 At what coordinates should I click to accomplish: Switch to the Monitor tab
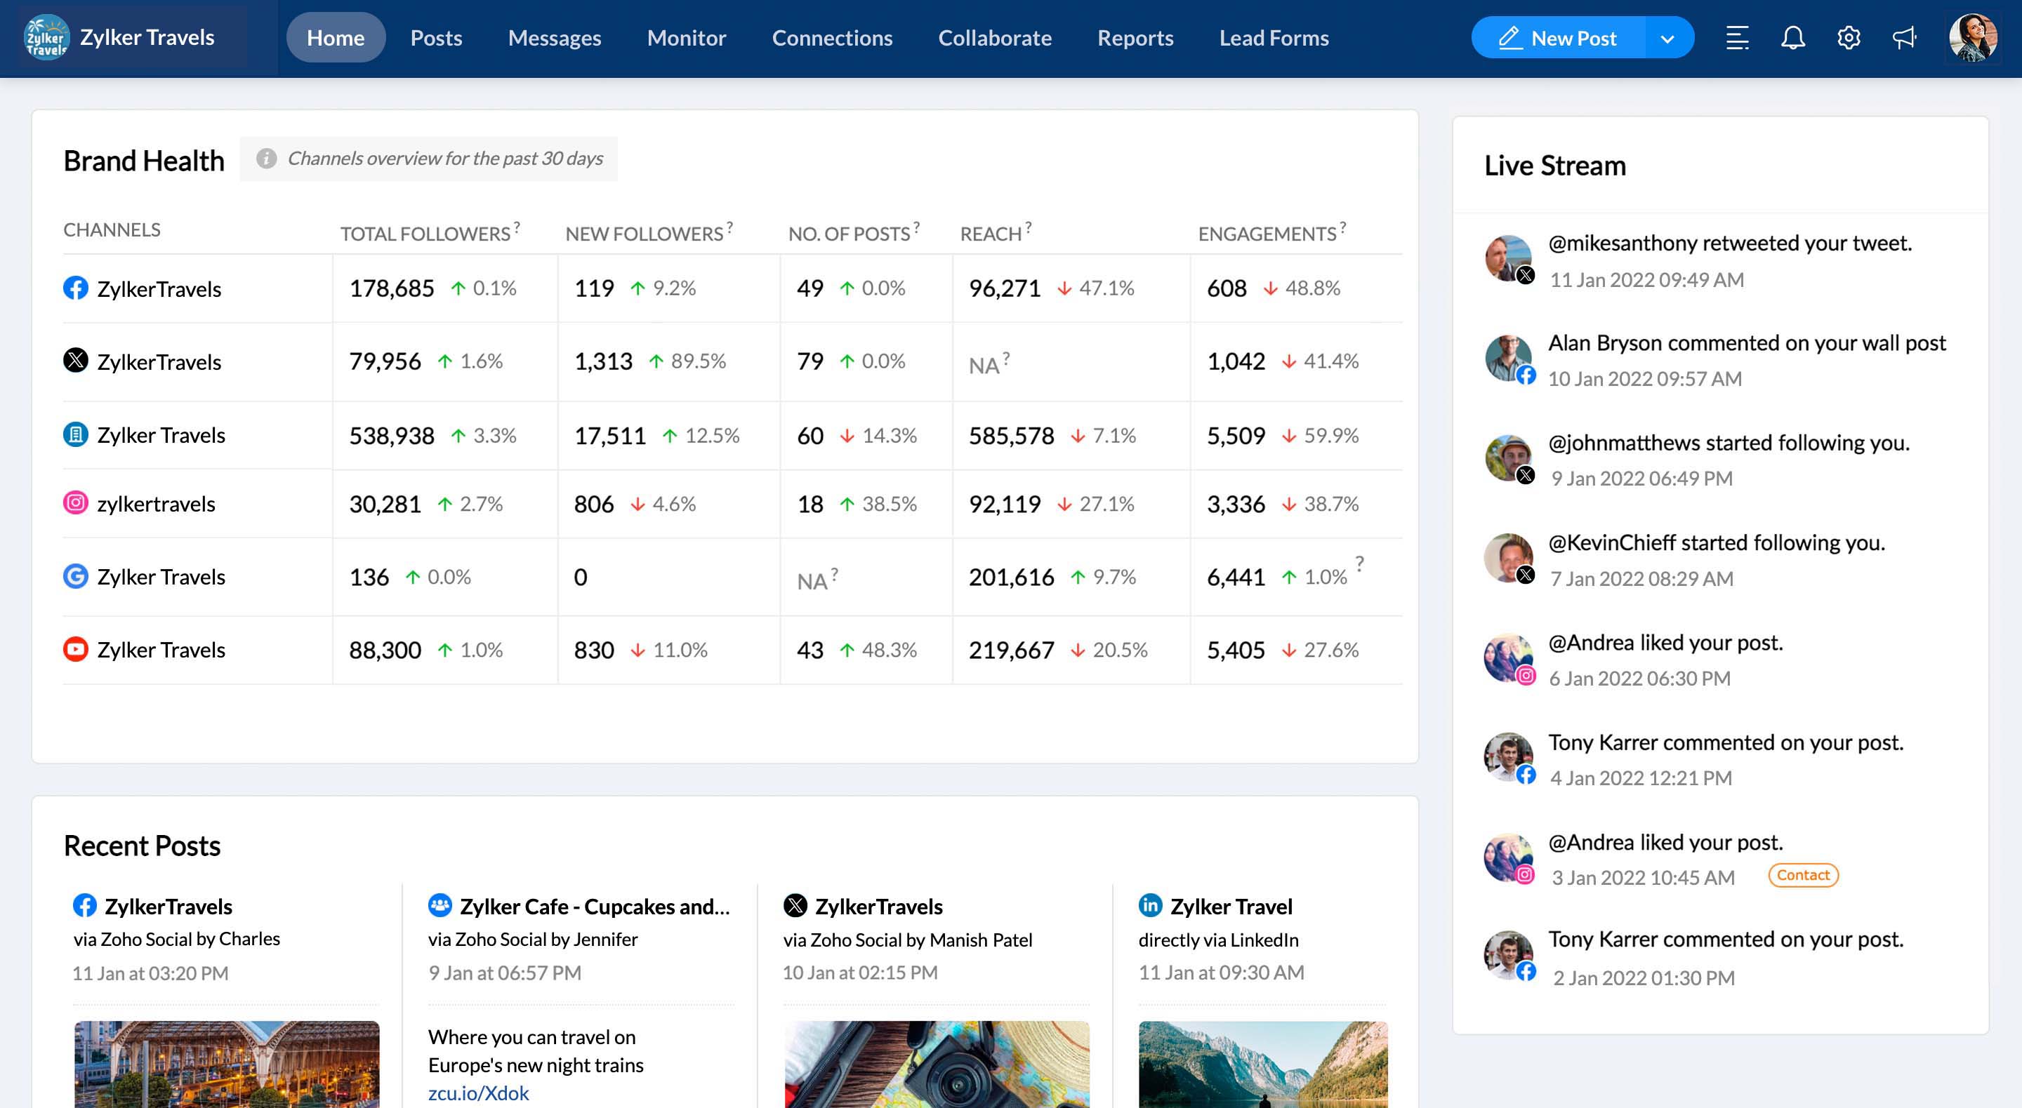pyautogui.click(x=686, y=38)
